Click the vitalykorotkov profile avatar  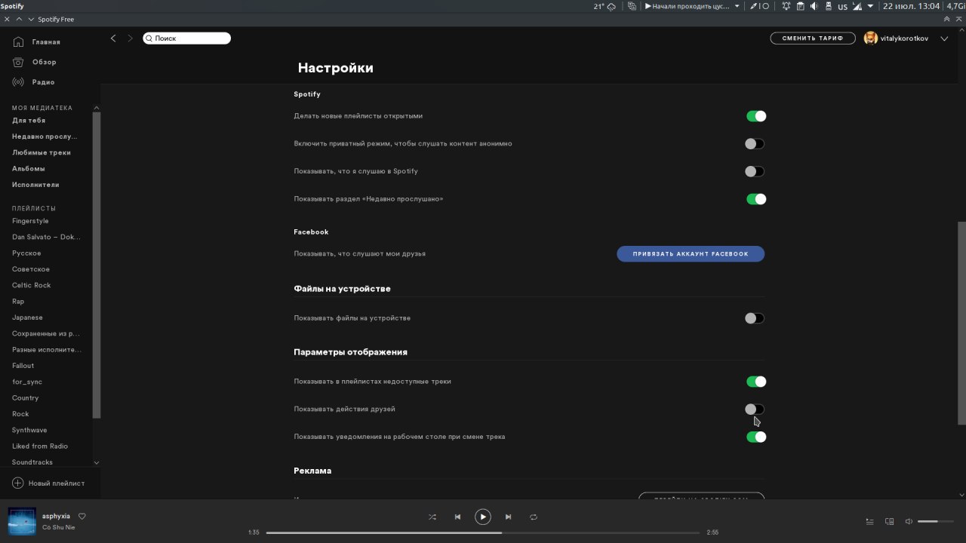[x=871, y=38]
